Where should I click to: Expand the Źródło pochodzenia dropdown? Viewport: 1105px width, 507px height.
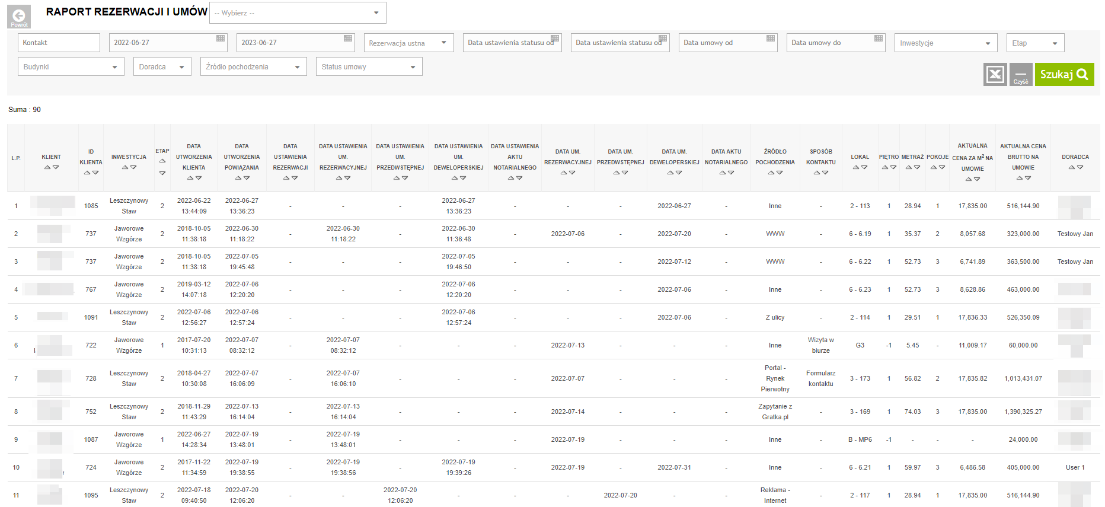pos(253,66)
